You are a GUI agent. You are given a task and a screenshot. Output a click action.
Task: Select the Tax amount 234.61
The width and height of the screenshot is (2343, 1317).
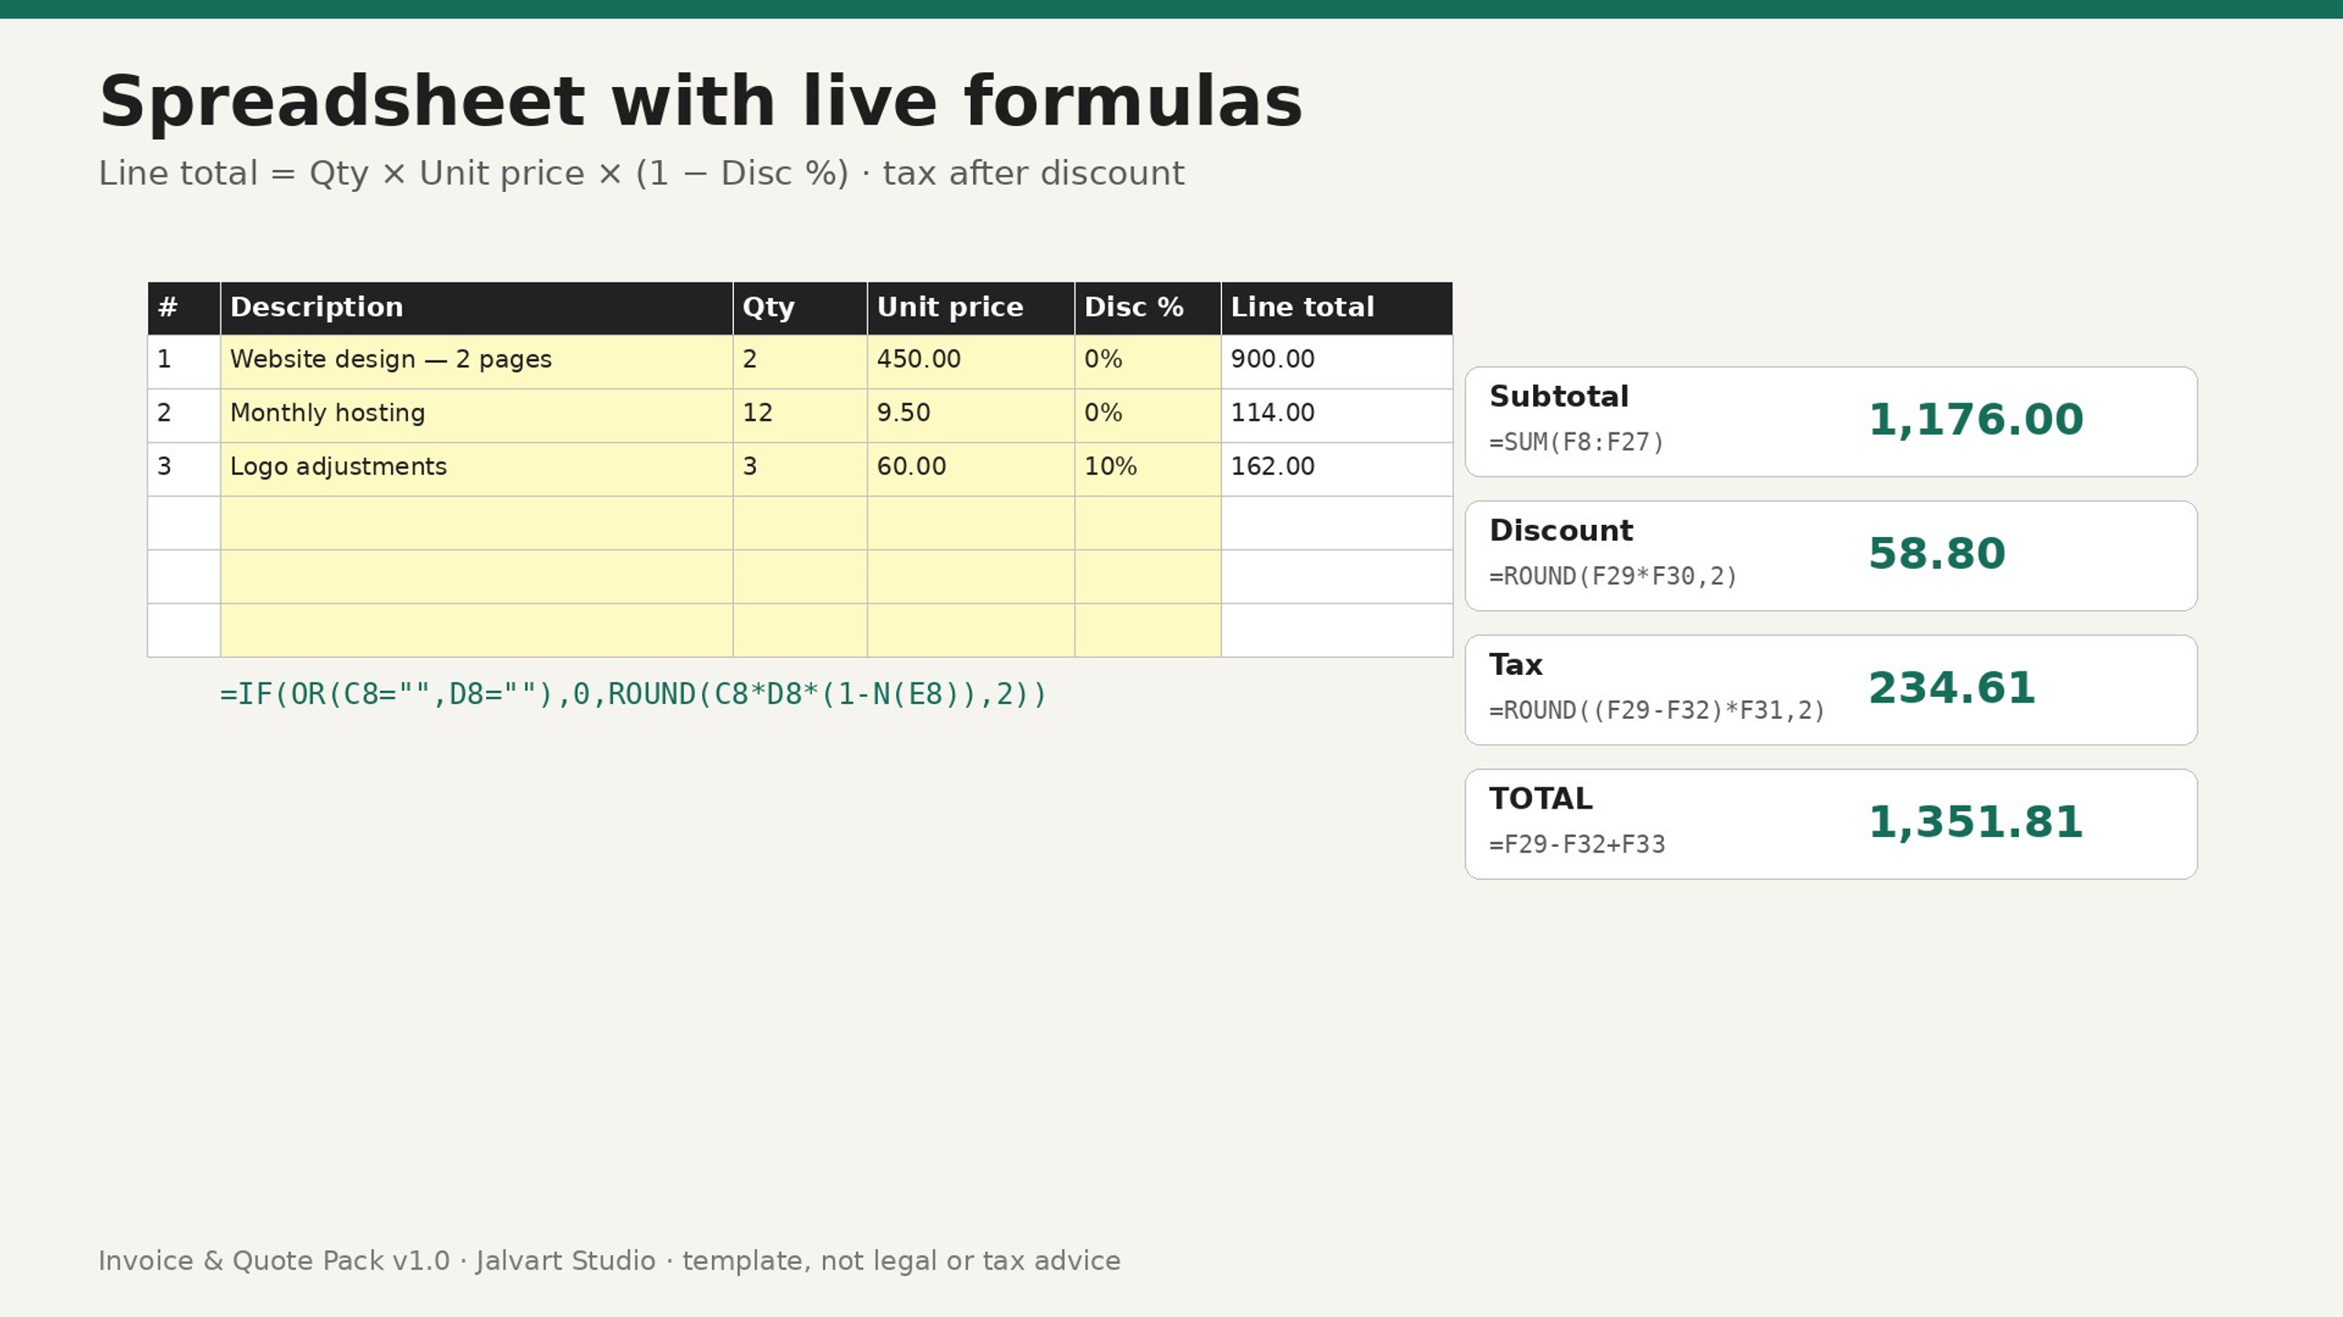1951,688
